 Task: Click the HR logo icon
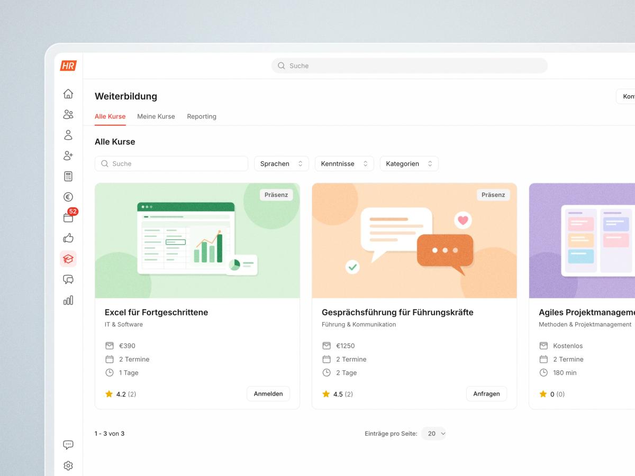pyautogui.click(x=68, y=66)
